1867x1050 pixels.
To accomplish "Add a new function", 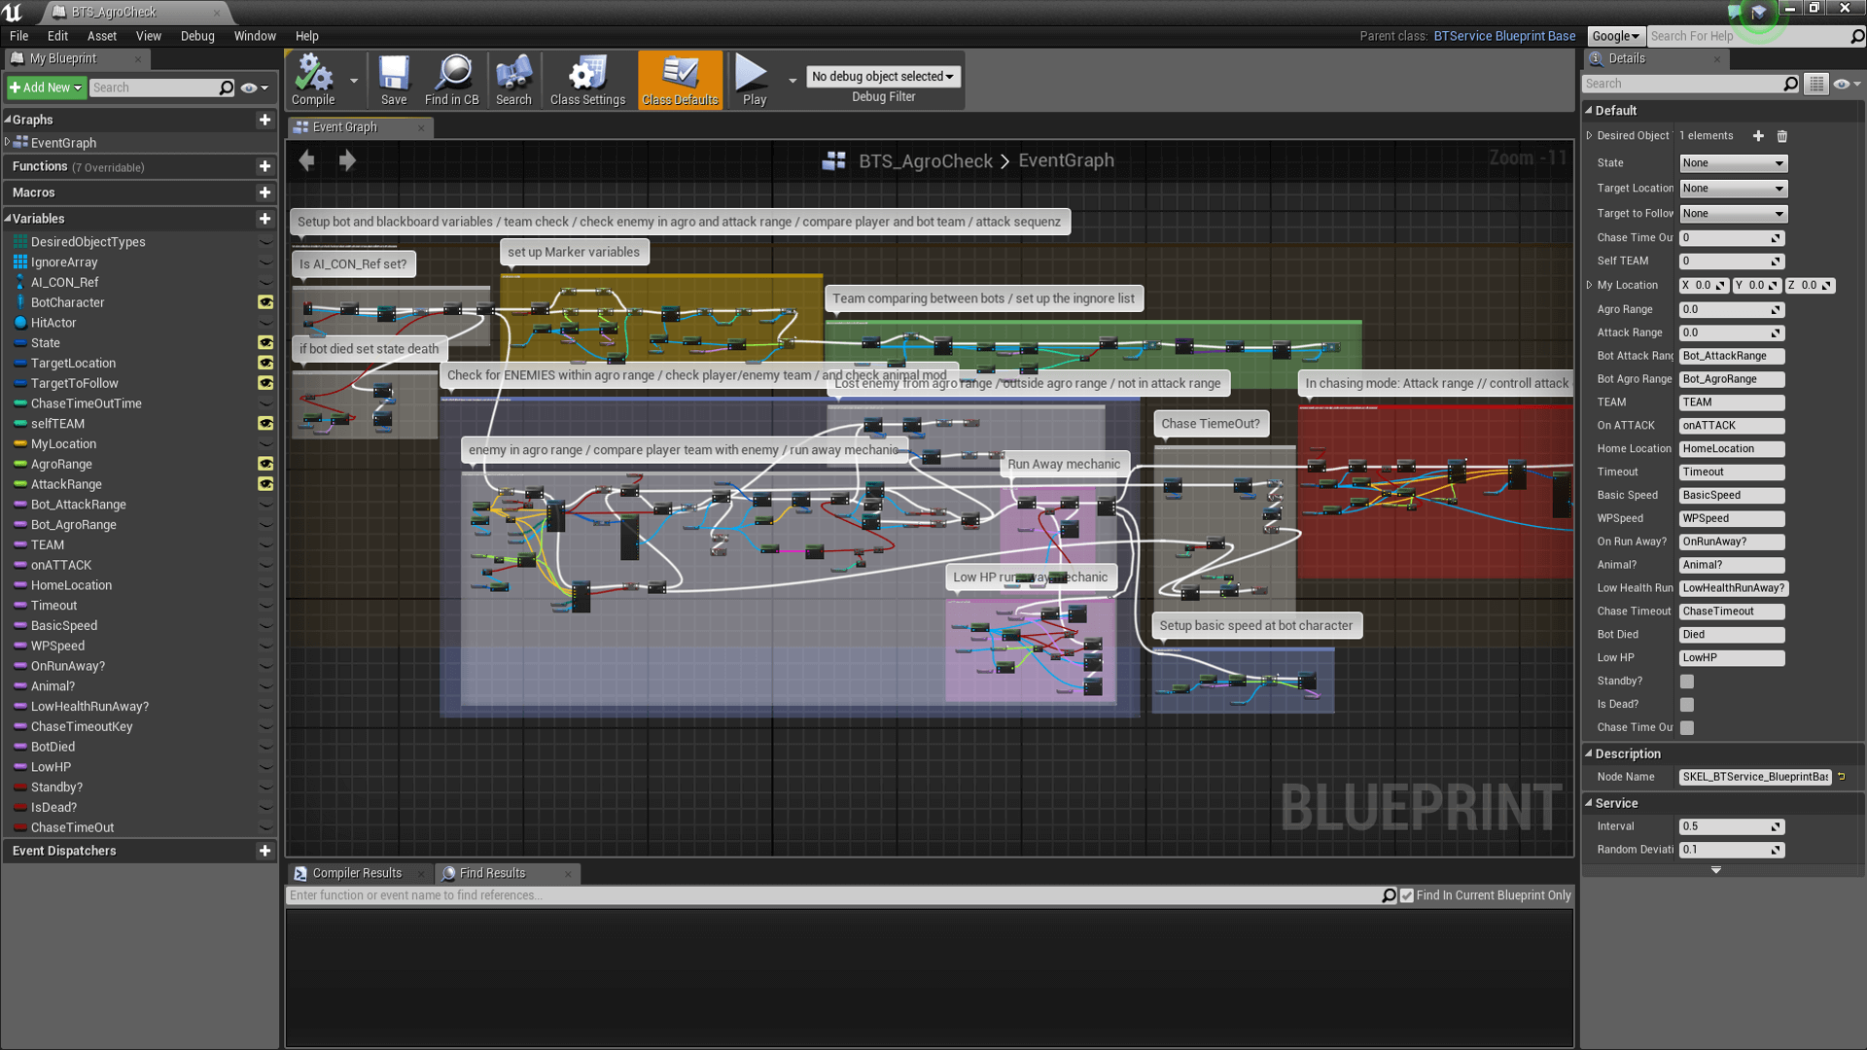I will 264,166.
